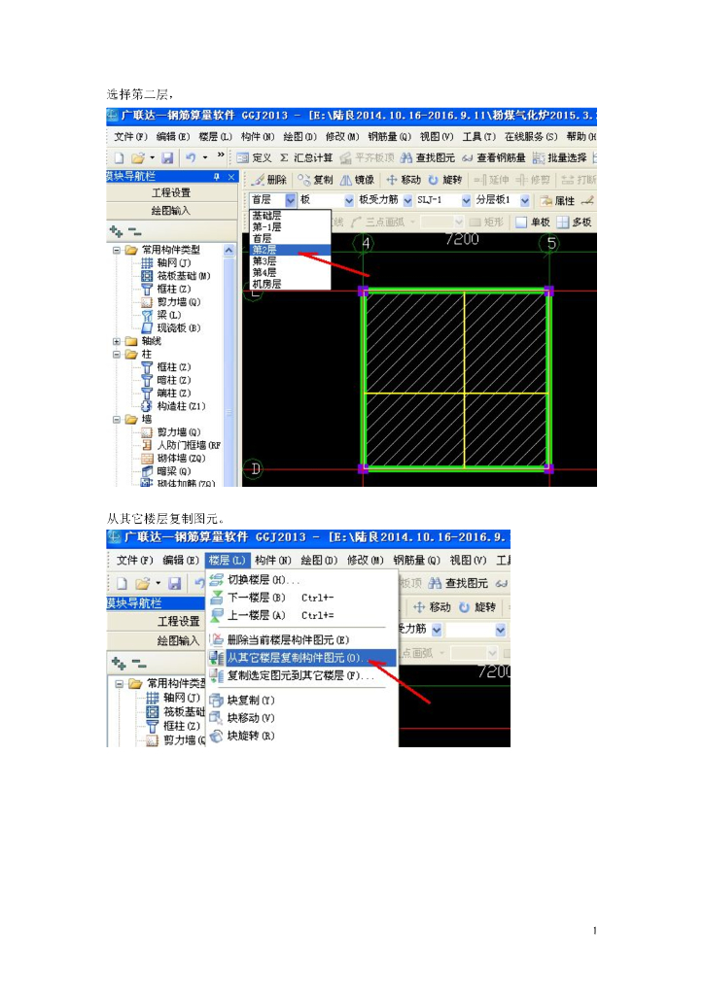Click 移动 move tool in upper screenshot
Viewport: 704px width, 995px height.
pyautogui.click(x=404, y=180)
